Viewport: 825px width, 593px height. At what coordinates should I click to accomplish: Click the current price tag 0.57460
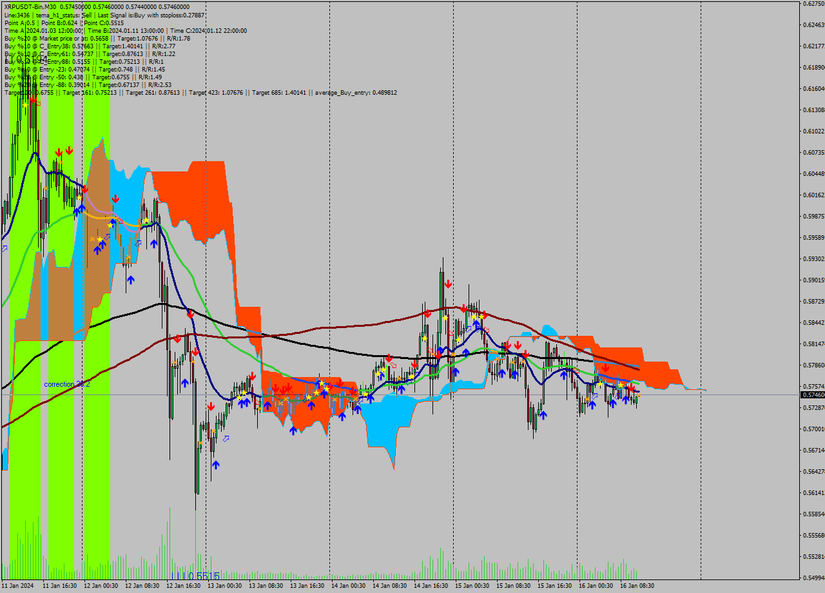point(811,394)
